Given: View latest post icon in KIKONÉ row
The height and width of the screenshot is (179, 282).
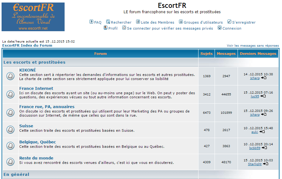Looking at the screenshot, I should [264, 78].
